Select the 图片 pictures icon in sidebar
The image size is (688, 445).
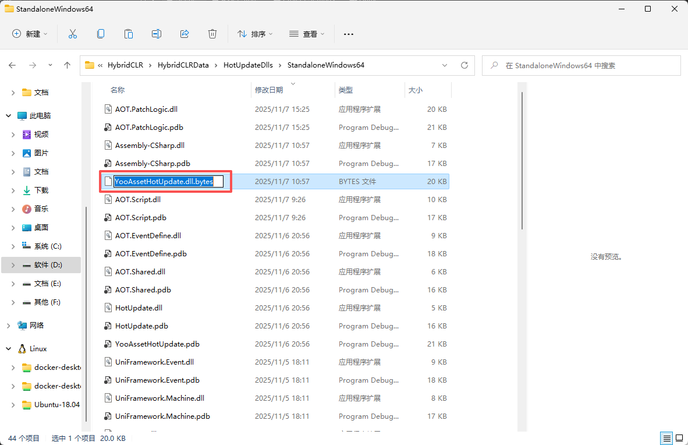(27, 153)
